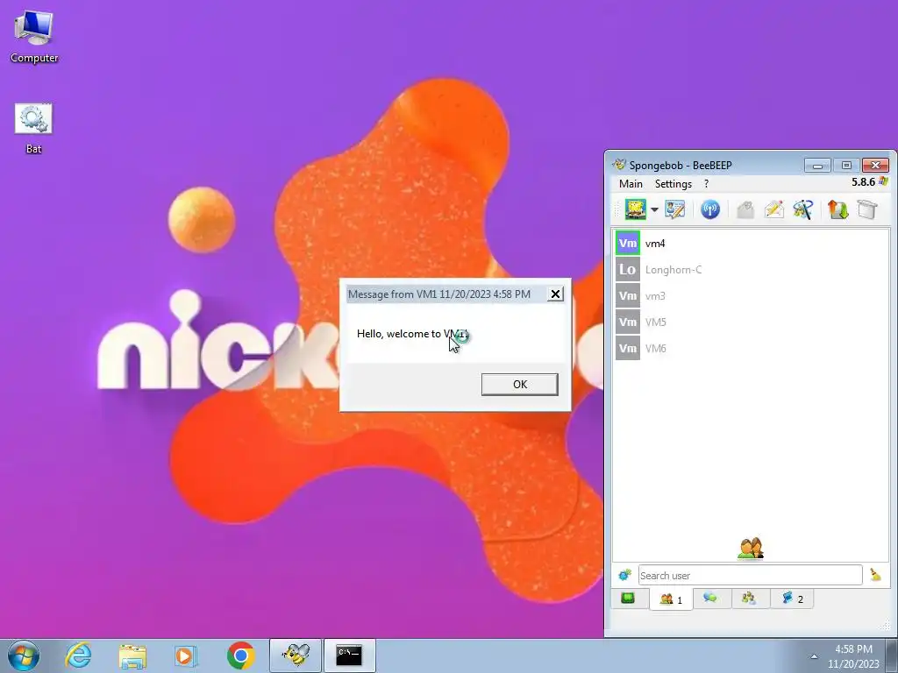The width and height of the screenshot is (898, 673).
Task: Click the gear icon left of search
Action: point(624,575)
